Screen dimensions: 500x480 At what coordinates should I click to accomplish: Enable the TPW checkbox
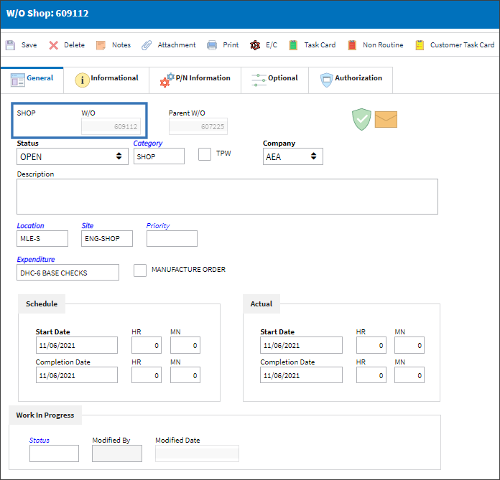tap(205, 154)
